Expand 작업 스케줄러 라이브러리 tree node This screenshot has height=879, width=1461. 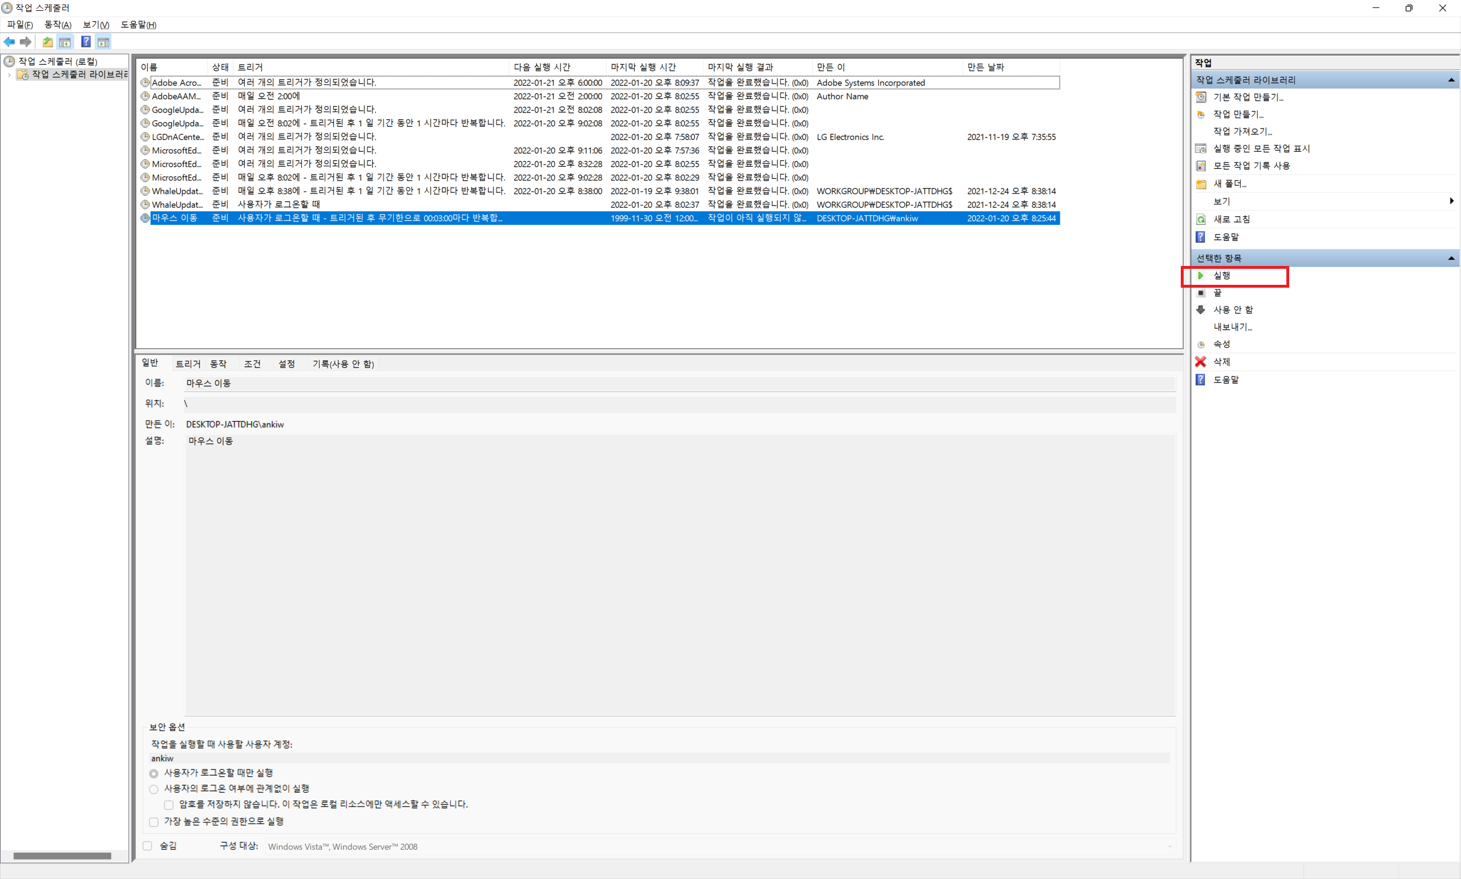coord(10,75)
